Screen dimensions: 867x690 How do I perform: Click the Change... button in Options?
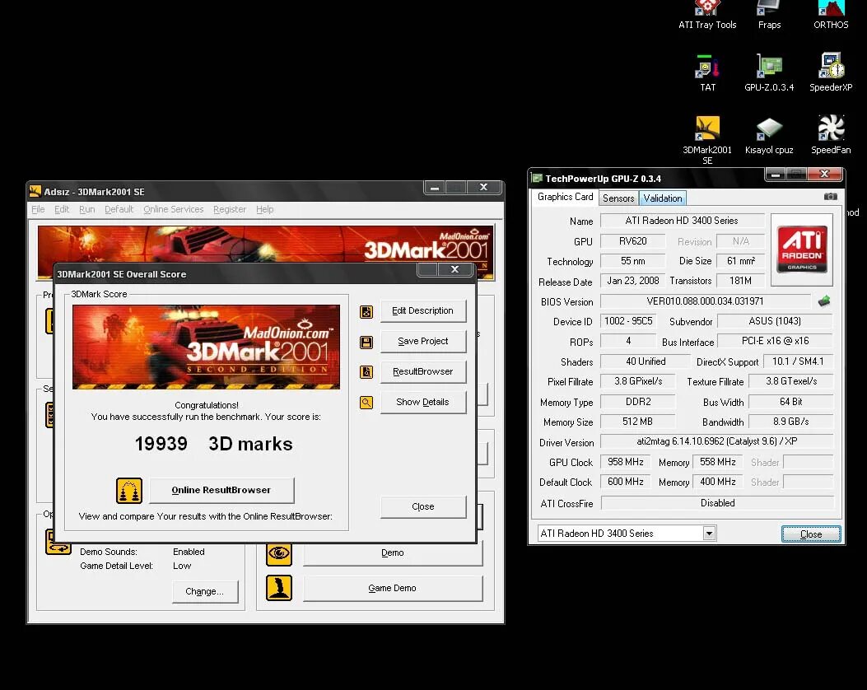(204, 591)
